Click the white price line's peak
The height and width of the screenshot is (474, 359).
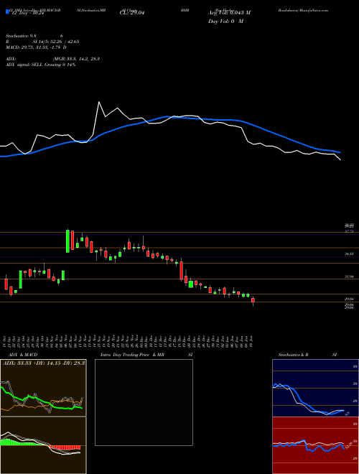click(x=99, y=102)
